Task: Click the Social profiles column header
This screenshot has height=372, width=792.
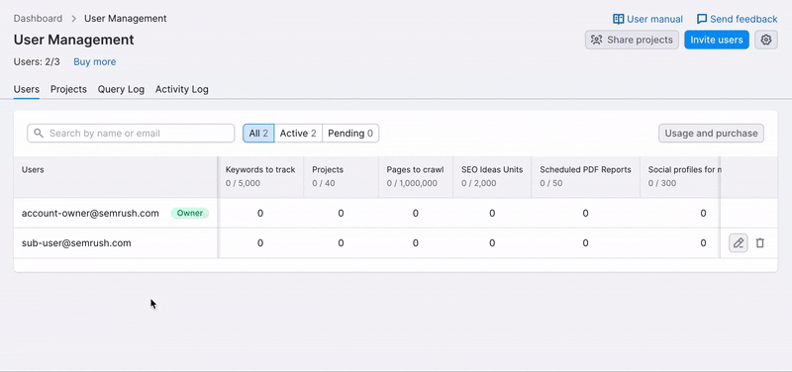Action: point(680,177)
